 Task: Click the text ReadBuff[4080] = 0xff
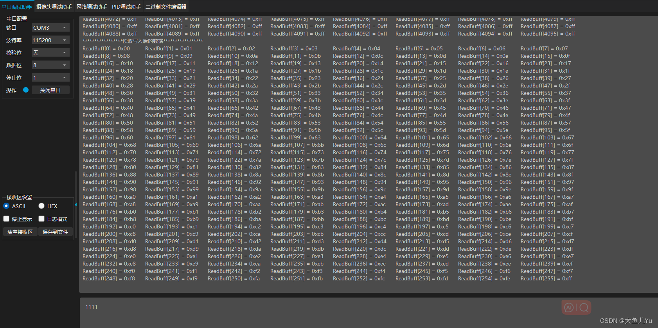(x=110, y=26)
